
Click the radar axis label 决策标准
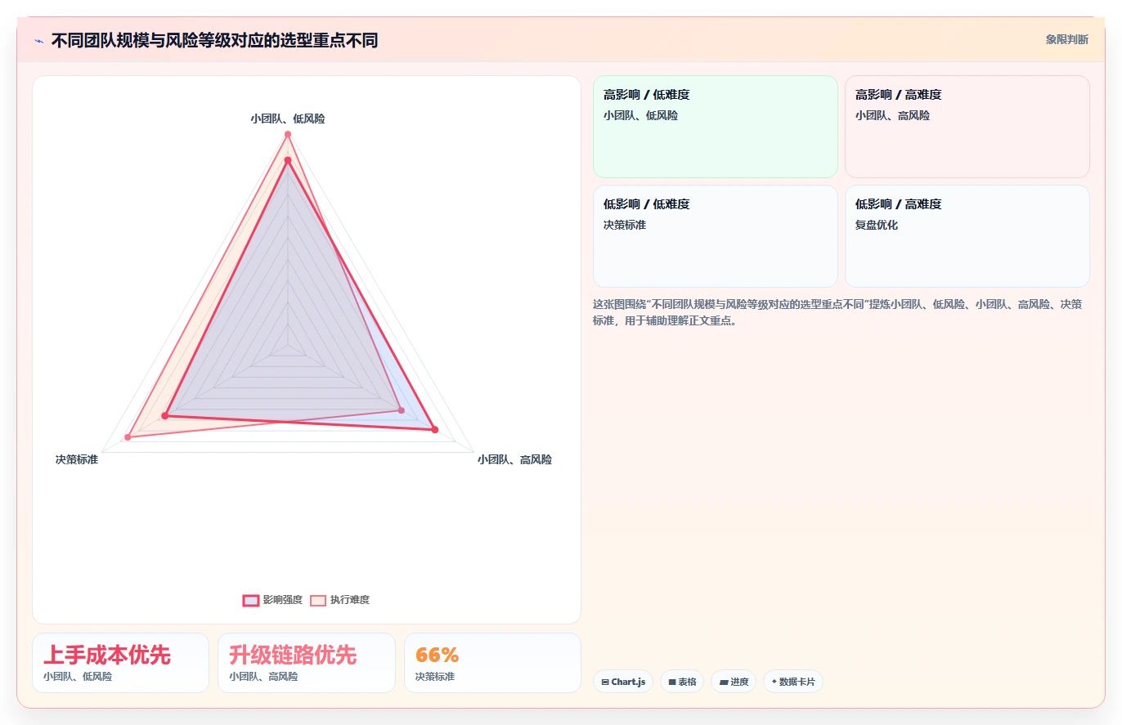[77, 460]
